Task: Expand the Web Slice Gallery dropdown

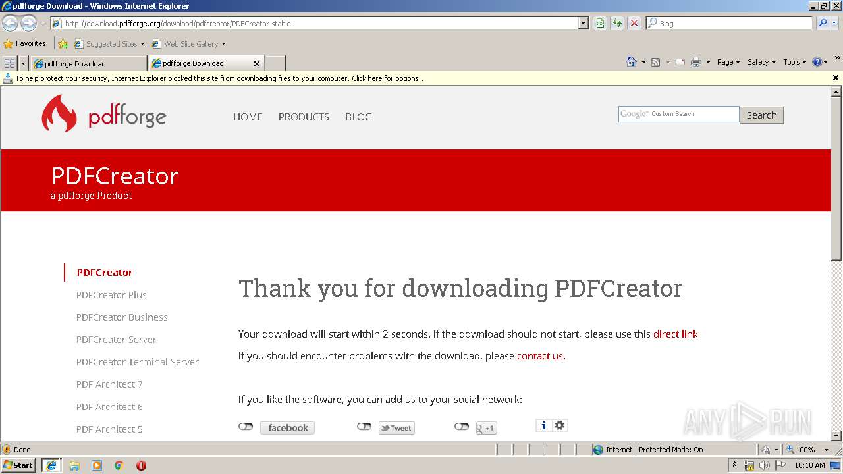Action: pos(223,44)
